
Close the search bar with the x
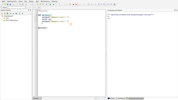pyautogui.click(x=1, y=7)
